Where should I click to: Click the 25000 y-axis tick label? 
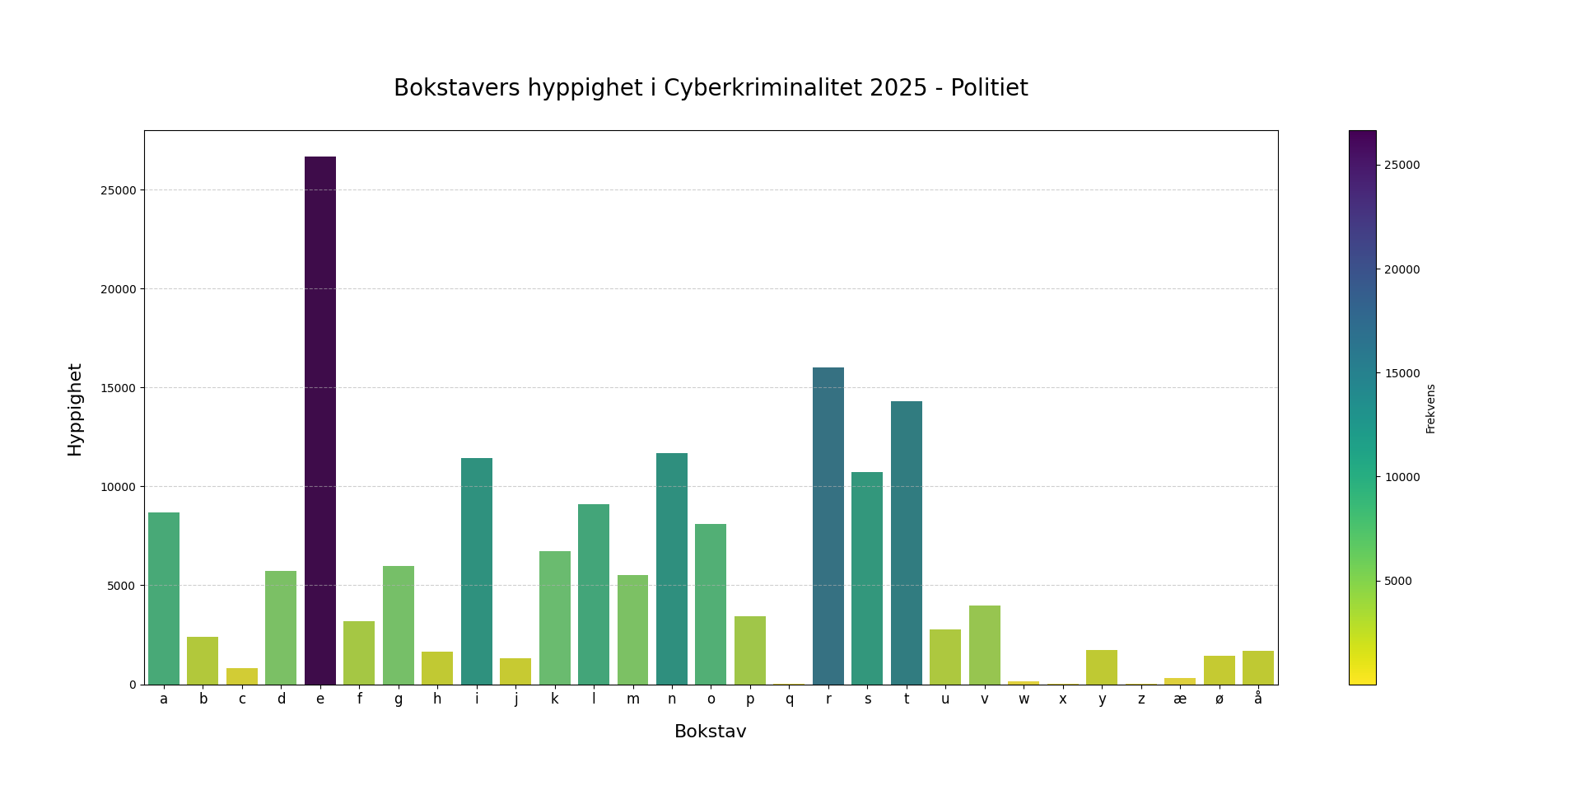119,190
